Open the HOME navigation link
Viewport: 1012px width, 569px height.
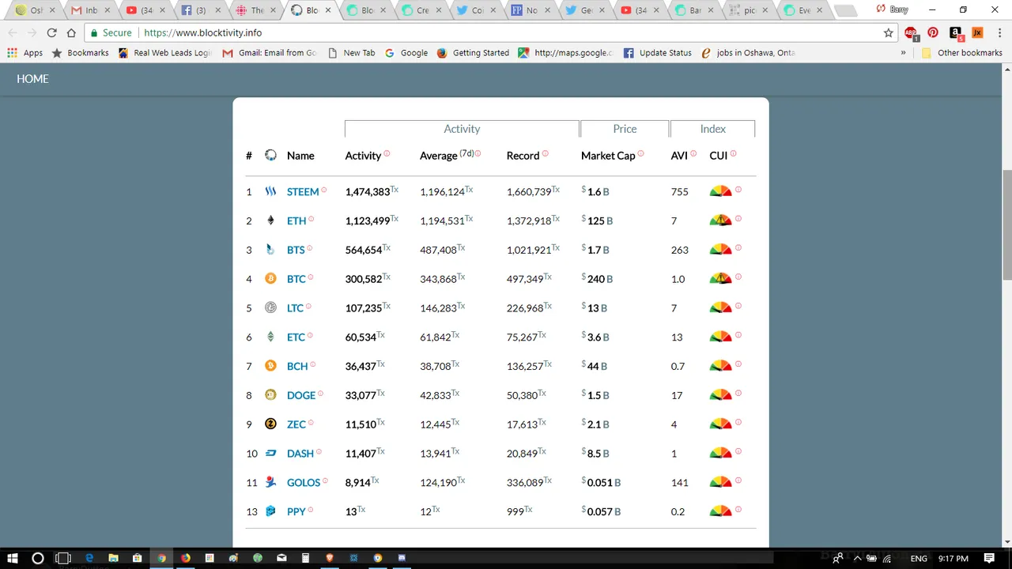coord(32,79)
